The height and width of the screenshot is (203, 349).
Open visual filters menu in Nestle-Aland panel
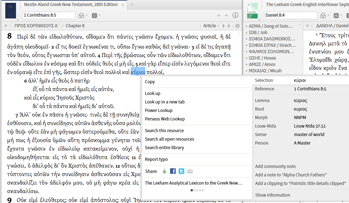81,15
